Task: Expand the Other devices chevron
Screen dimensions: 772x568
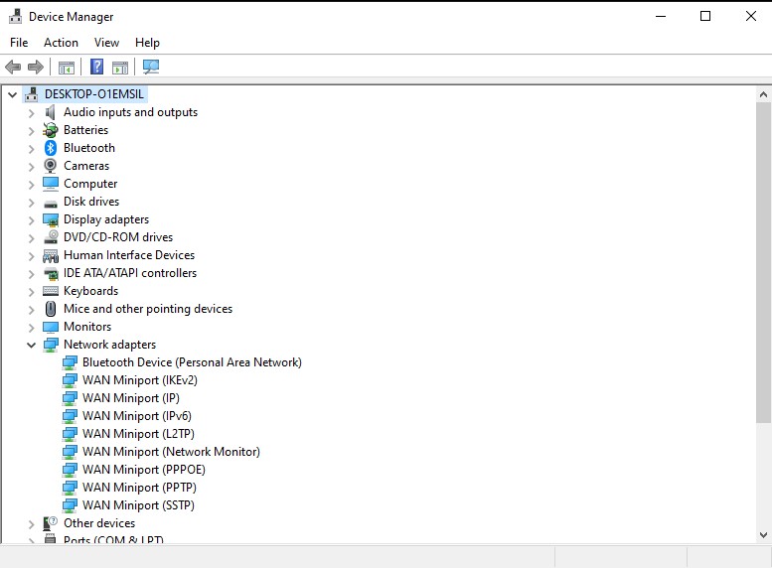Action: [31, 524]
